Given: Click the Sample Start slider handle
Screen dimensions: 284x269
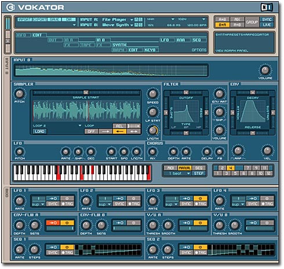Looking at the screenshot, I should [x=86, y=93].
